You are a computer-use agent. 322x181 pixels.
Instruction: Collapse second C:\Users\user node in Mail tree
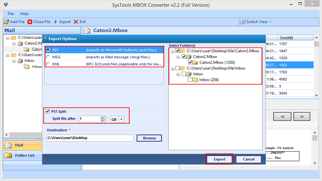(8, 55)
